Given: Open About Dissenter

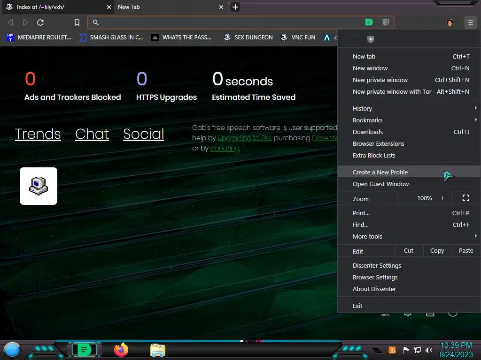Looking at the screenshot, I should coord(409,289).
